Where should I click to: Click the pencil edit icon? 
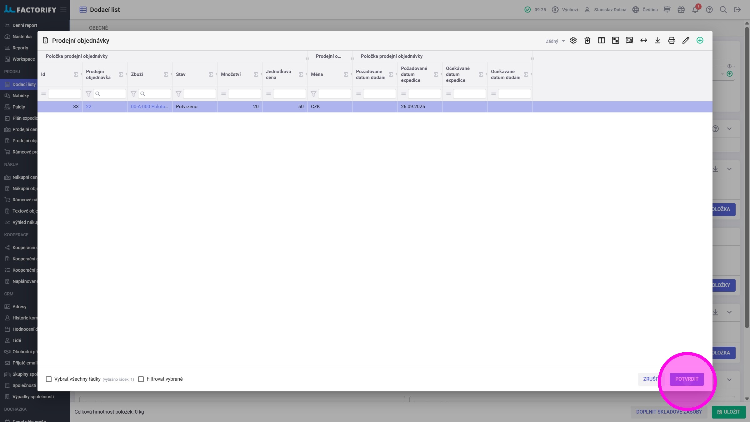pyautogui.click(x=686, y=41)
